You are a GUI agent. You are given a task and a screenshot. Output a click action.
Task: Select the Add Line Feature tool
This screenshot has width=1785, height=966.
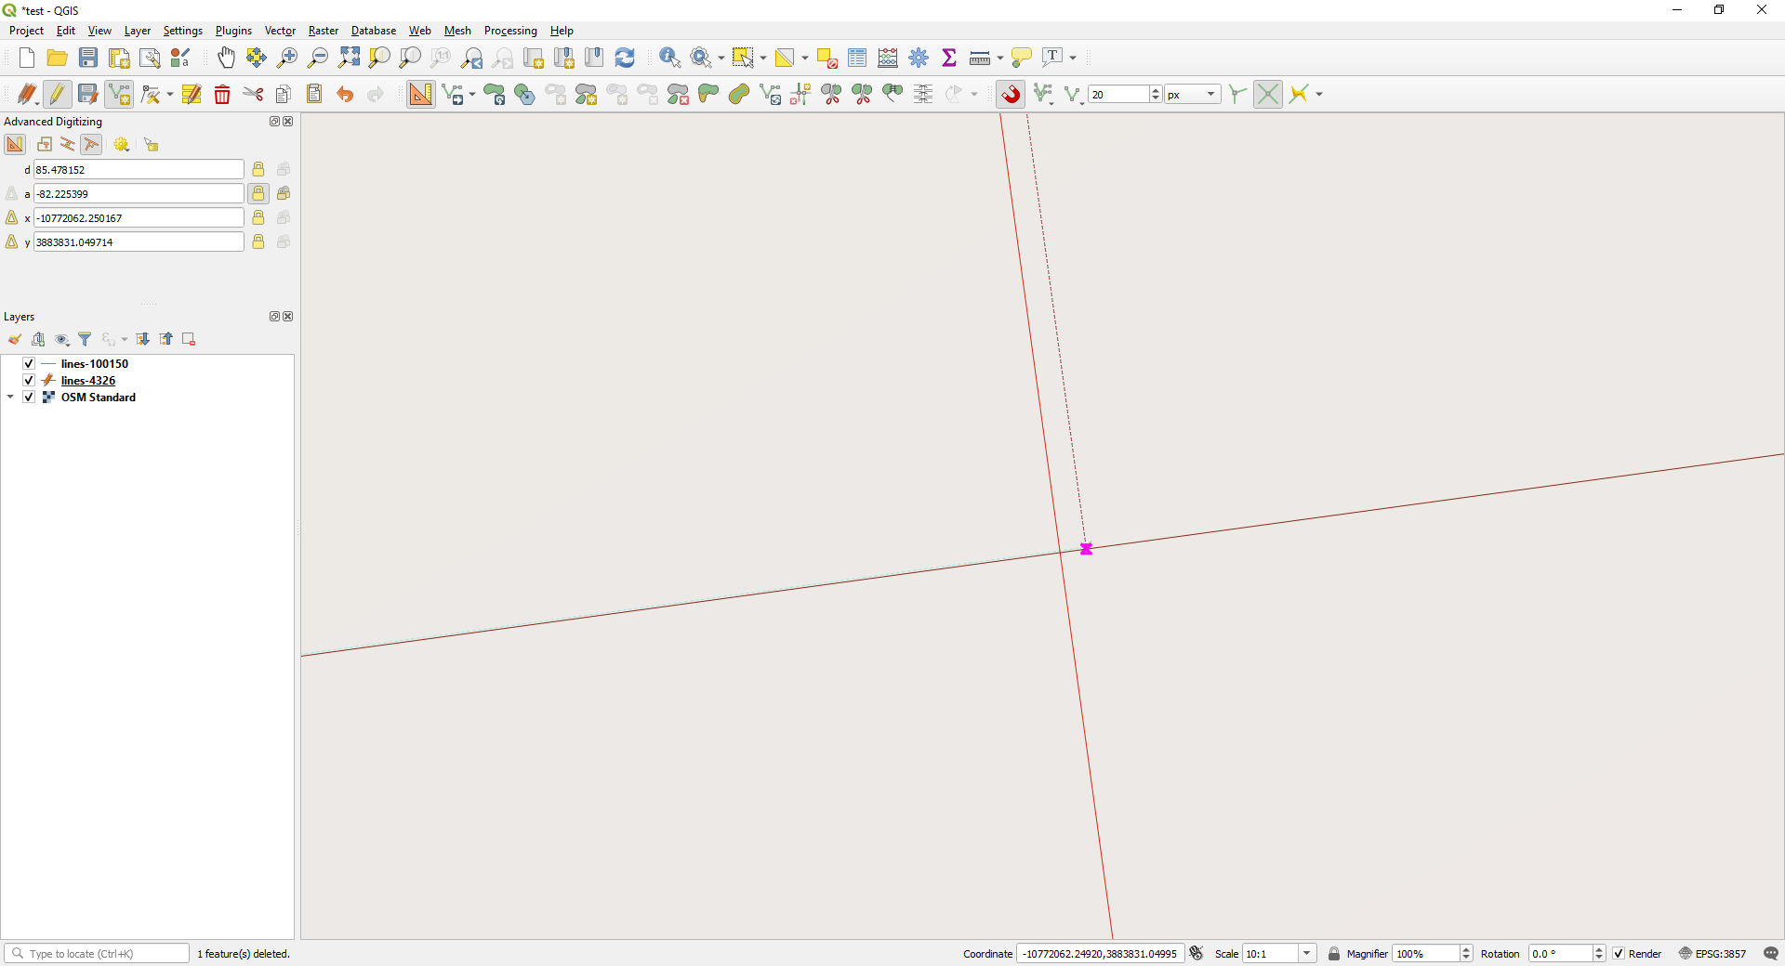click(x=119, y=94)
